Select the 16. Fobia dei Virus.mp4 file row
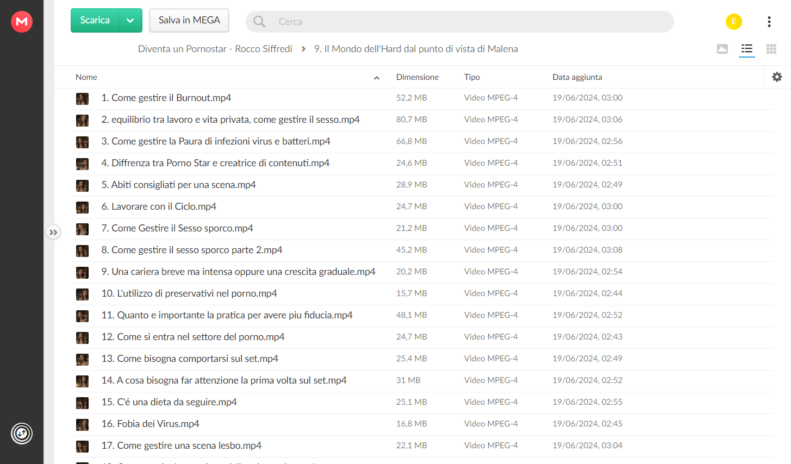 pos(423,424)
